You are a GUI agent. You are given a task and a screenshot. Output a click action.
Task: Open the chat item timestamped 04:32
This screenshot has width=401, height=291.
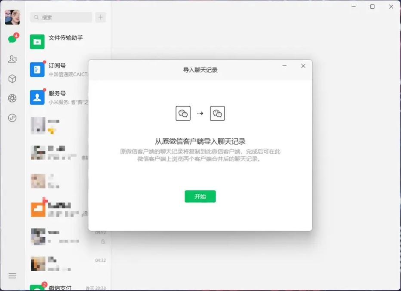point(65,262)
